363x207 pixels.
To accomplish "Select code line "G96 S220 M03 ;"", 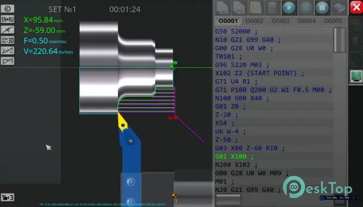I will tap(242, 65).
